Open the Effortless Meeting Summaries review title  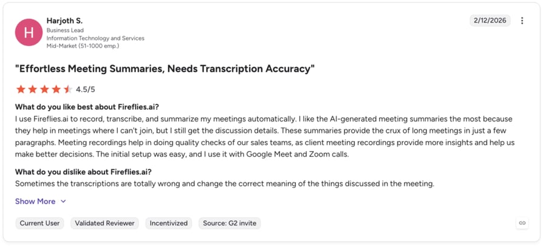pos(165,69)
